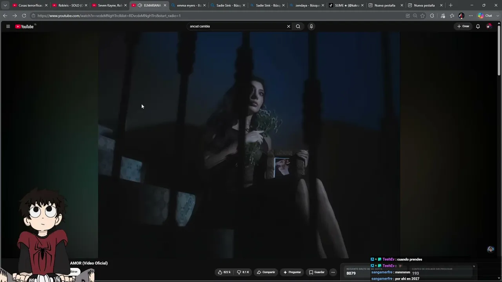
Task: Dislike the video with thumbs down
Action: [x=243, y=272]
